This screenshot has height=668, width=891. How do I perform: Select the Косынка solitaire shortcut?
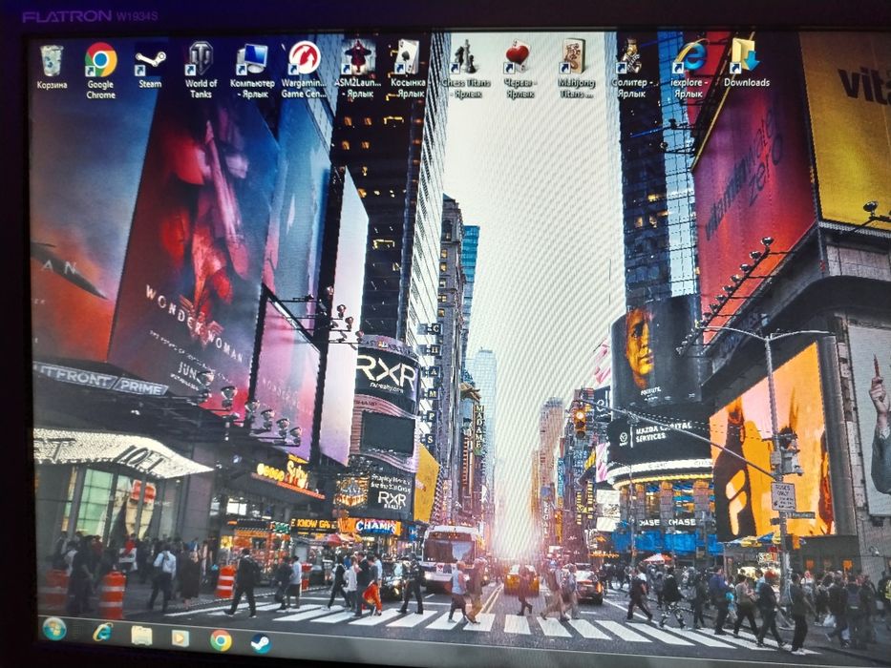tap(408, 69)
